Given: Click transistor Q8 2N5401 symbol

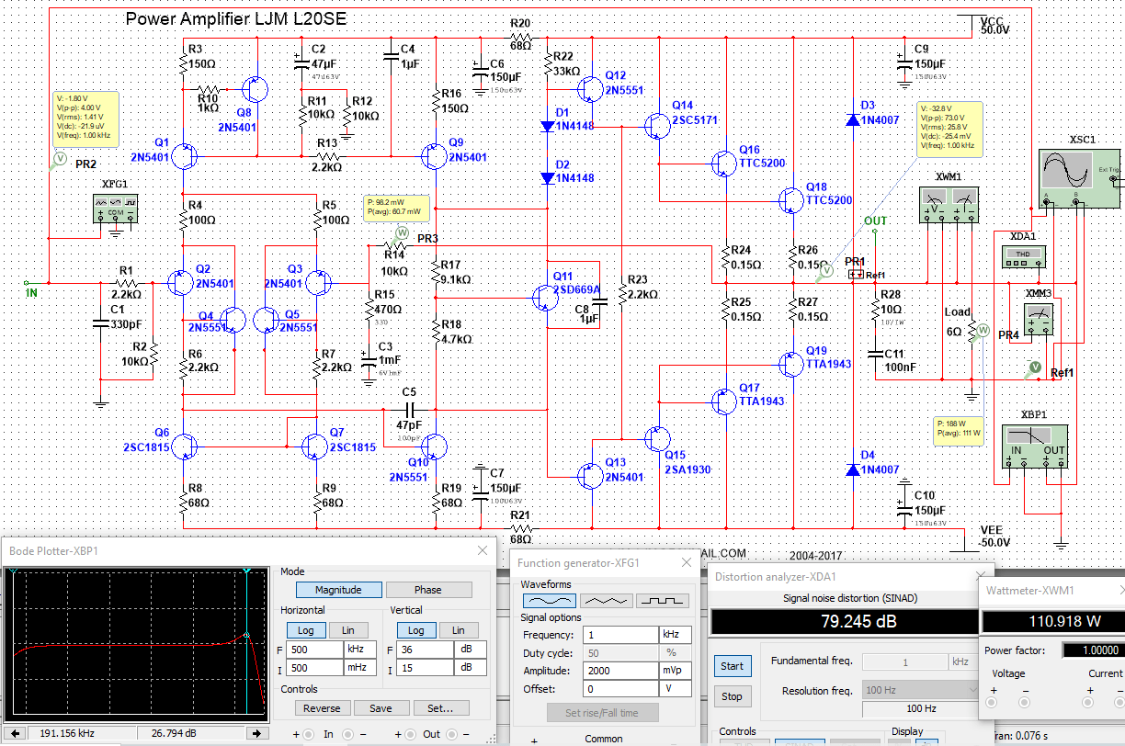Looking at the screenshot, I should 256,89.
